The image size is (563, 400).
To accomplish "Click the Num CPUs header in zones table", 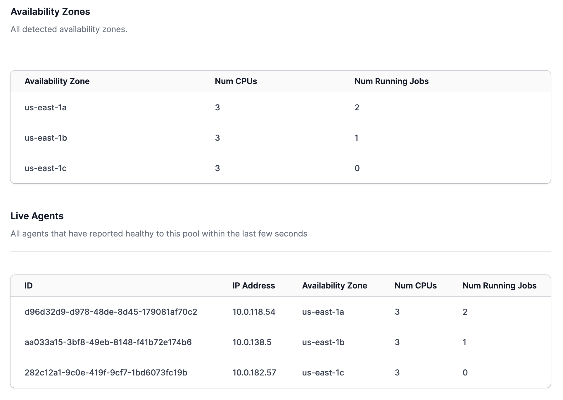I will [x=236, y=81].
